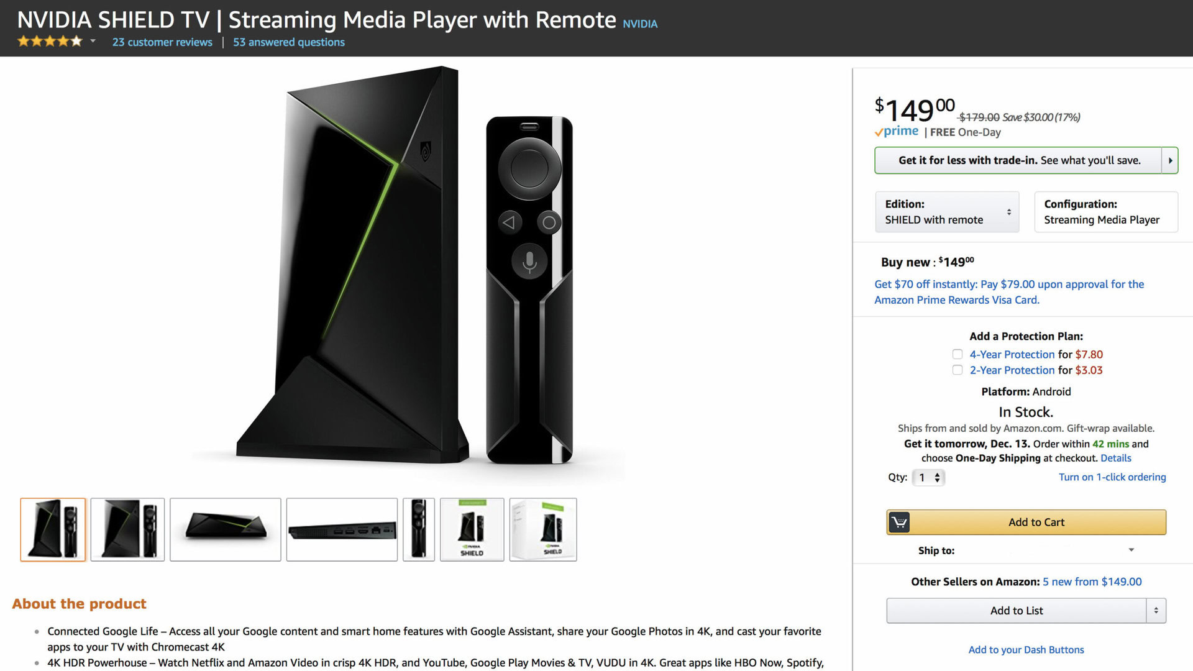Select the first SHIELD and remote thumbnail

53,529
